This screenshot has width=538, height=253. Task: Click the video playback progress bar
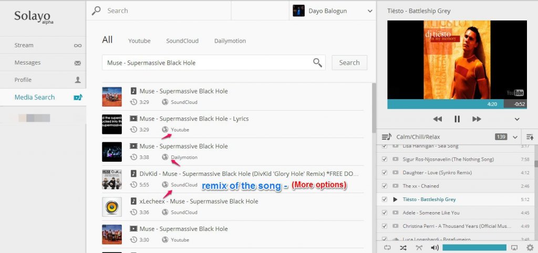pos(457,104)
